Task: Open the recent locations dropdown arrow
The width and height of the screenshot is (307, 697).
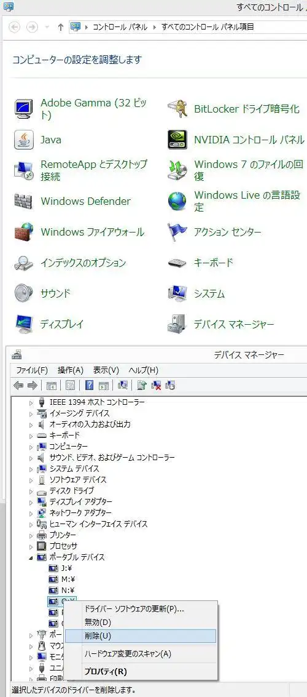Action: [47, 27]
